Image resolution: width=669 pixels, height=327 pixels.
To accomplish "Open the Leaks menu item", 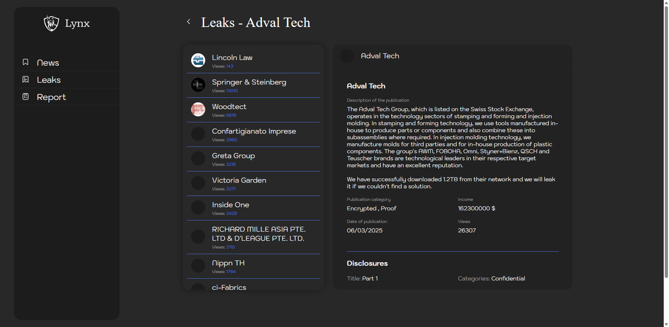I will pos(49,80).
